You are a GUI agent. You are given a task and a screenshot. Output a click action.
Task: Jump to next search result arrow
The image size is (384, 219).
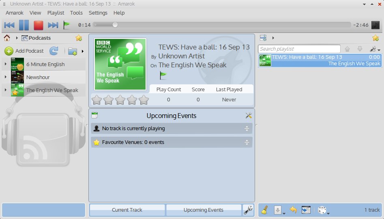pyautogui.click(x=360, y=49)
